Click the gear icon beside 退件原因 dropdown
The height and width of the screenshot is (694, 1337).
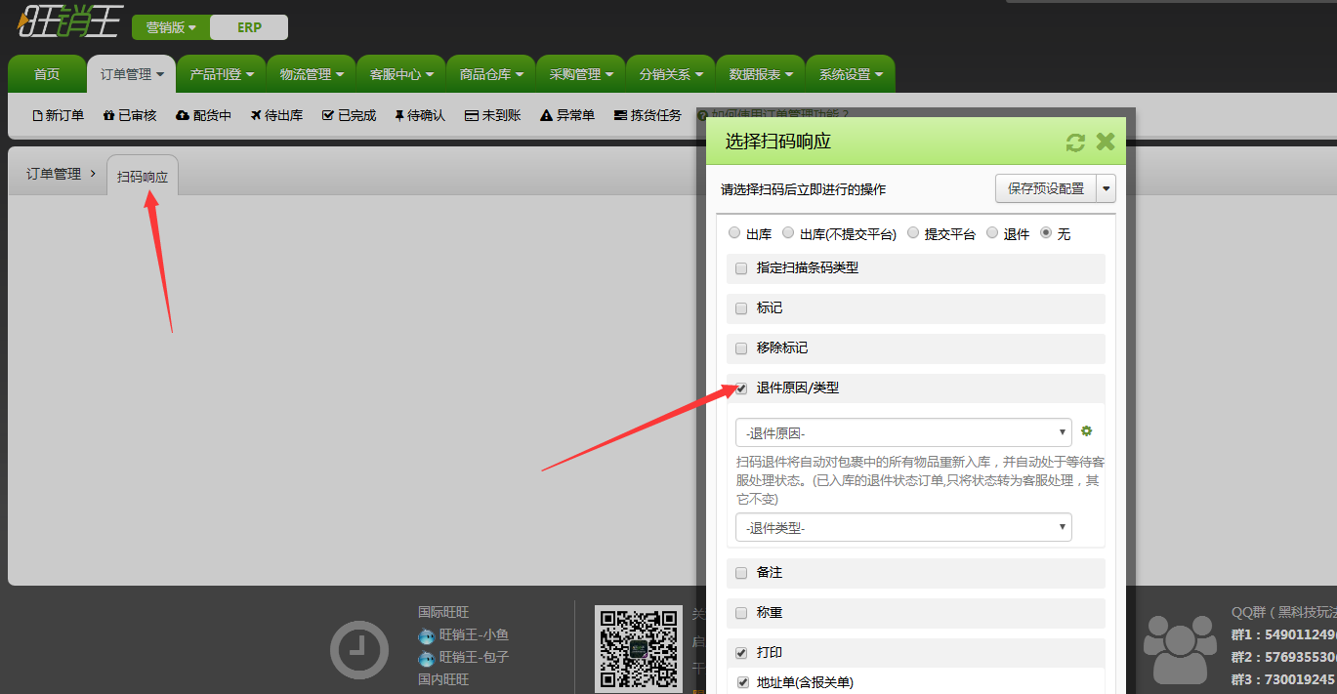pyautogui.click(x=1087, y=431)
